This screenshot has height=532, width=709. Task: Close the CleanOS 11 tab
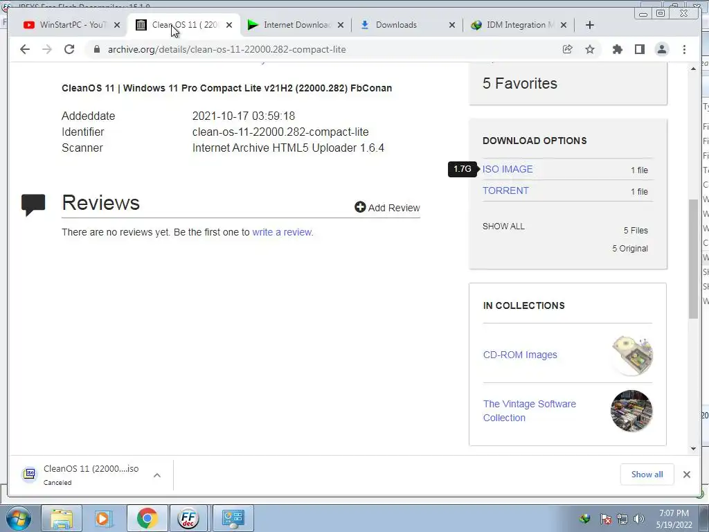(229, 25)
